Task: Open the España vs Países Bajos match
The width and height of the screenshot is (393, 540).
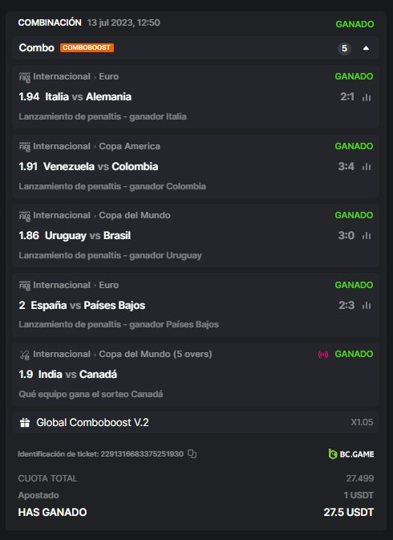Action: pyautogui.click(x=87, y=306)
